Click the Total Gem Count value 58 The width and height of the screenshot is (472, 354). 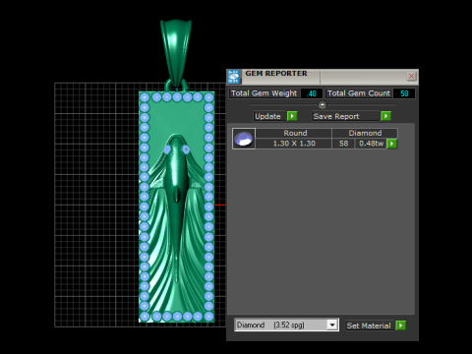[x=404, y=93]
